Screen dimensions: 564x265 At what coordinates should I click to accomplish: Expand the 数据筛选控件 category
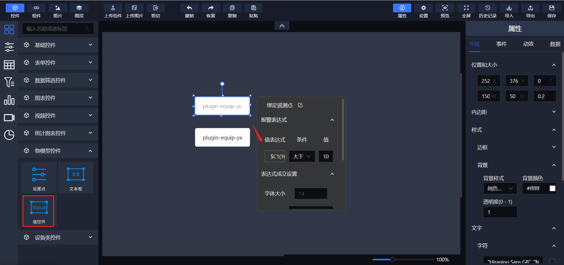tap(58, 80)
